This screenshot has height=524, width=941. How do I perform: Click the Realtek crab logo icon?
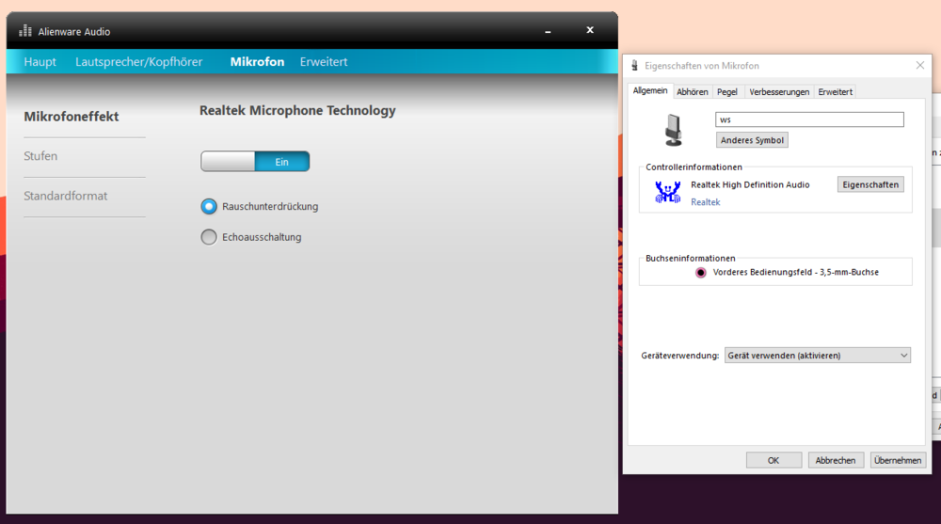[667, 192]
